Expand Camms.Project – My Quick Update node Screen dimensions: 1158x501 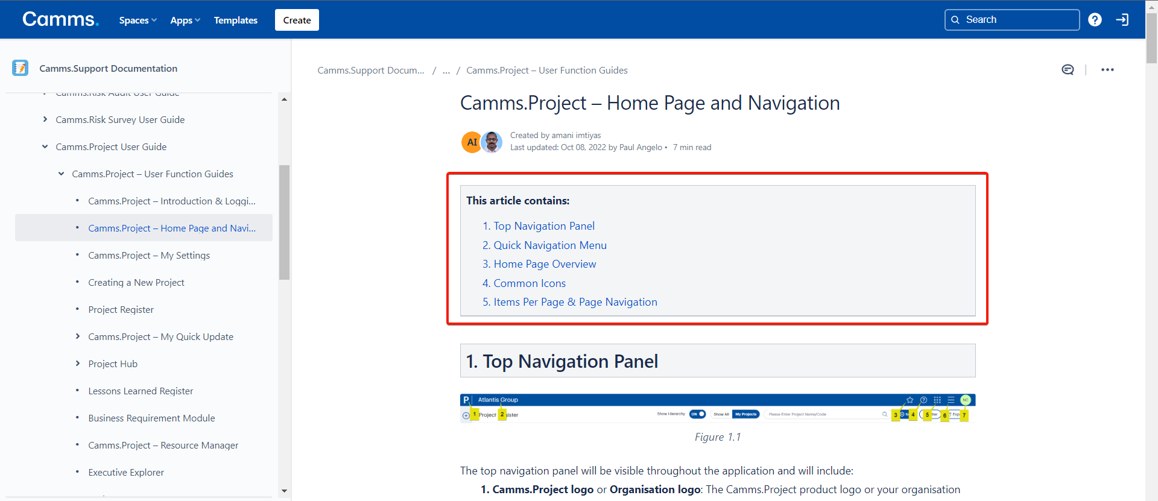point(77,336)
